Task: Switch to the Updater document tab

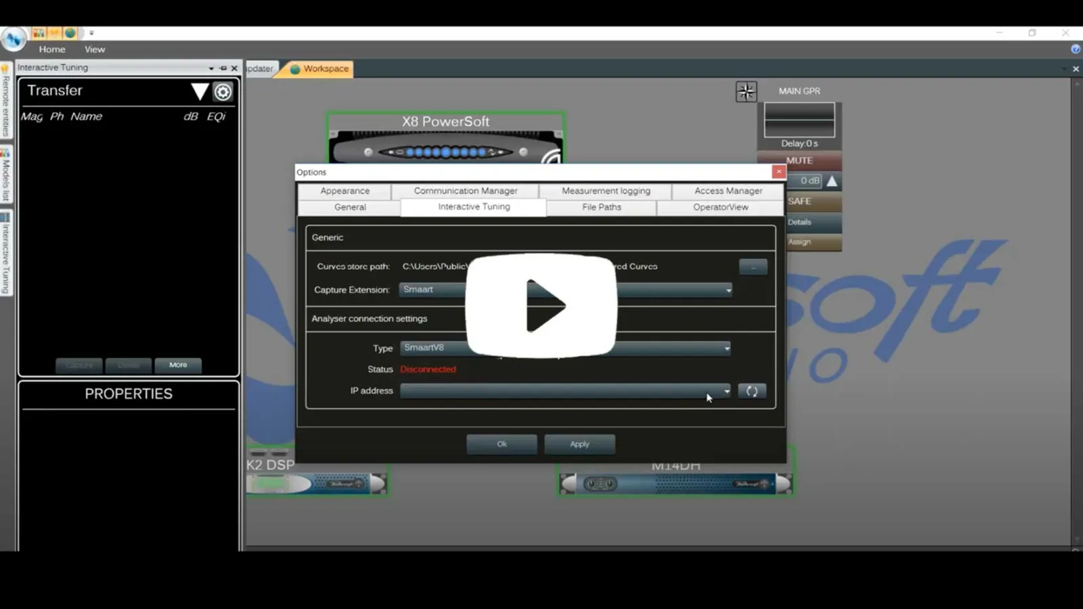Action: click(x=260, y=69)
